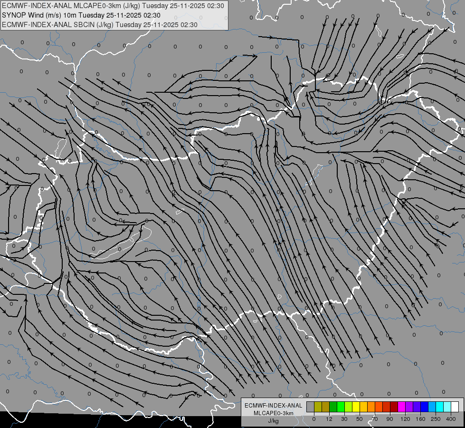Click the J/kg unit label in the legend
Image resolution: width=465 pixels, height=428 pixels.
(274, 421)
